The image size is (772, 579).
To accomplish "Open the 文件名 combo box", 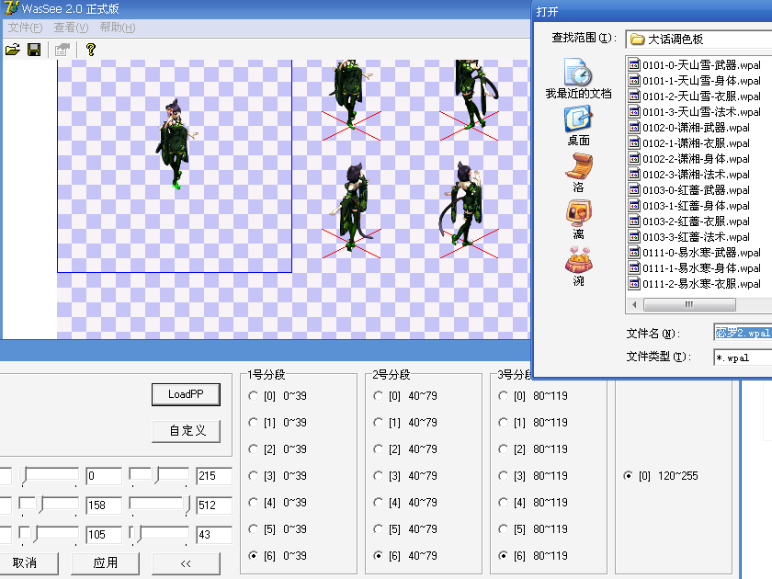I will click(x=743, y=333).
